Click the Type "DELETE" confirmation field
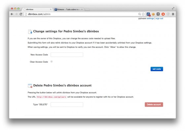Viewport: 185px width, 131px height. pos(67,105)
